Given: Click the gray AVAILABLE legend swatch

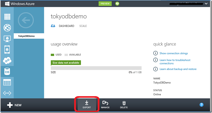Looking at the screenshot, I should [x=66, y=55].
